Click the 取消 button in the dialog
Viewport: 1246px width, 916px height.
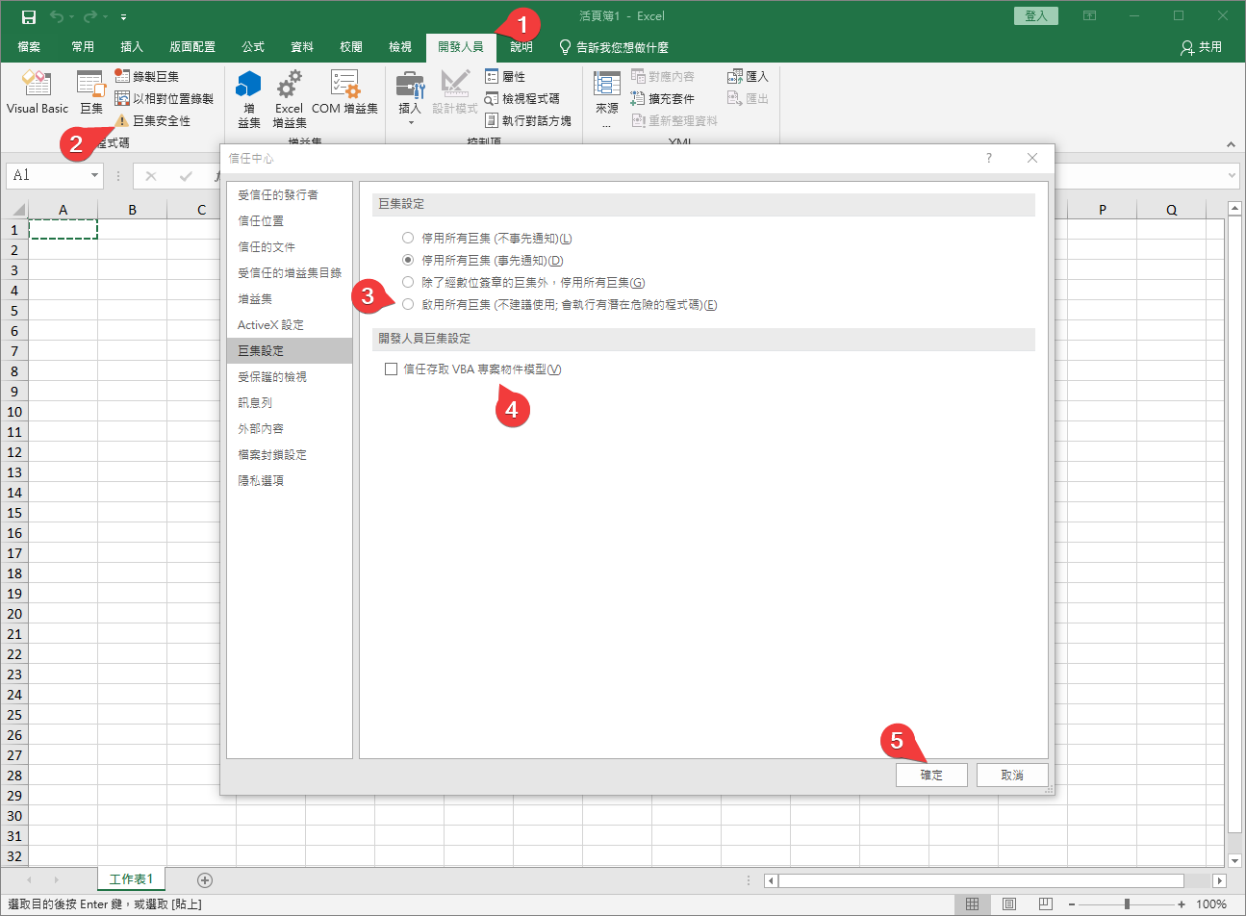click(1011, 775)
